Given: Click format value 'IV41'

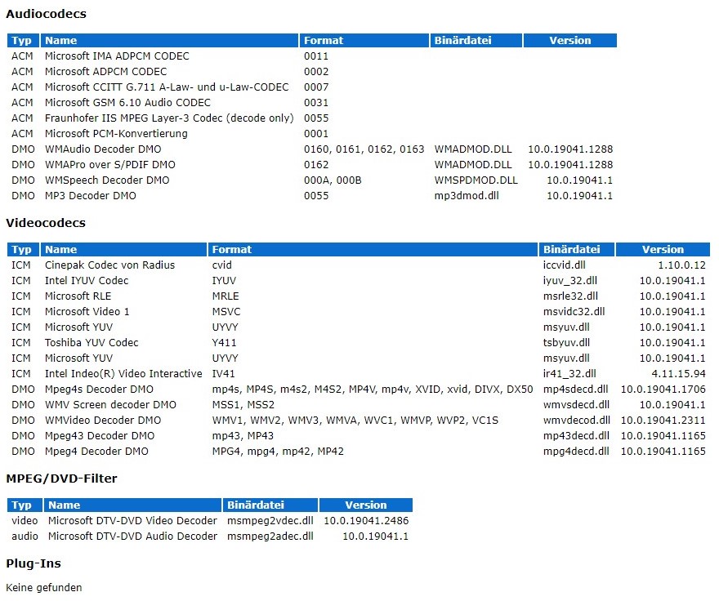Looking at the screenshot, I should [223, 374].
